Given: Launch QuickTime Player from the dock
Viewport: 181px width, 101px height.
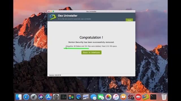Looking at the screenshot, I should click(x=79, y=97).
